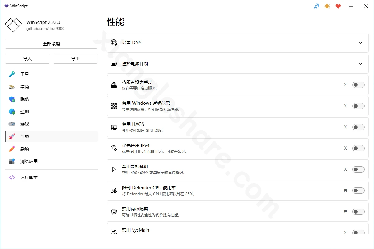The height and width of the screenshot is (249, 374).
Task: Click the github.com/flick9000 link
Action: [45, 28]
